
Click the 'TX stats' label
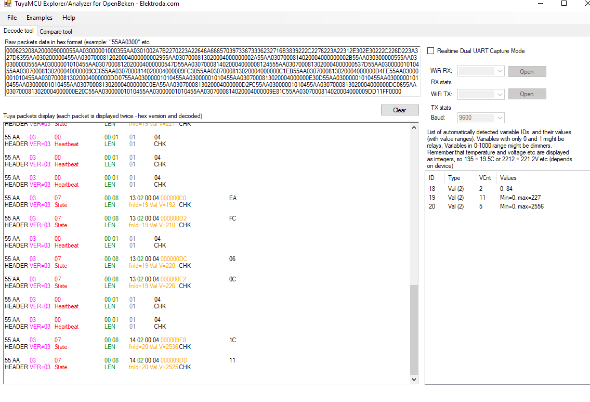(x=441, y=108)
